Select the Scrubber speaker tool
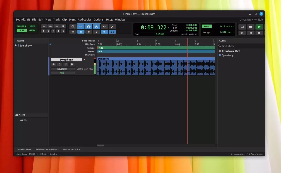The width and height of the screenshot is (281, 173). pyautogui.click(x=104, y=27)
